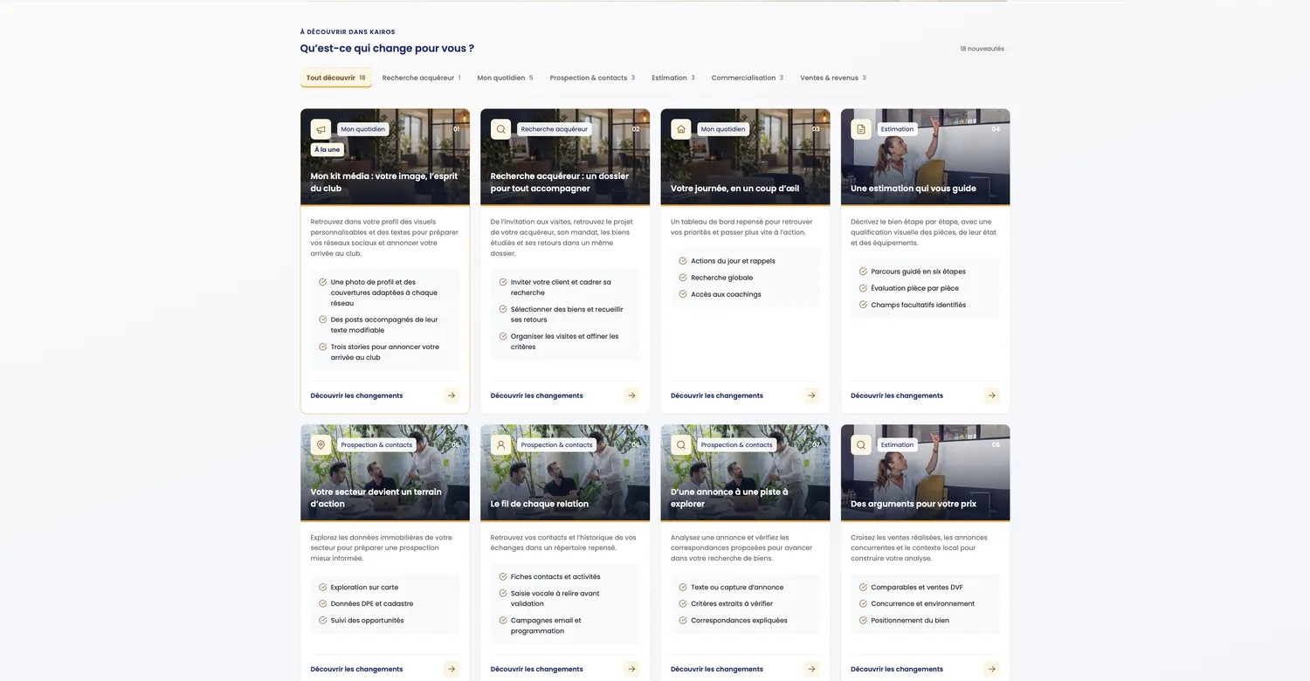Click 'Critères extraits à vérifier' item

pos(732,604)
